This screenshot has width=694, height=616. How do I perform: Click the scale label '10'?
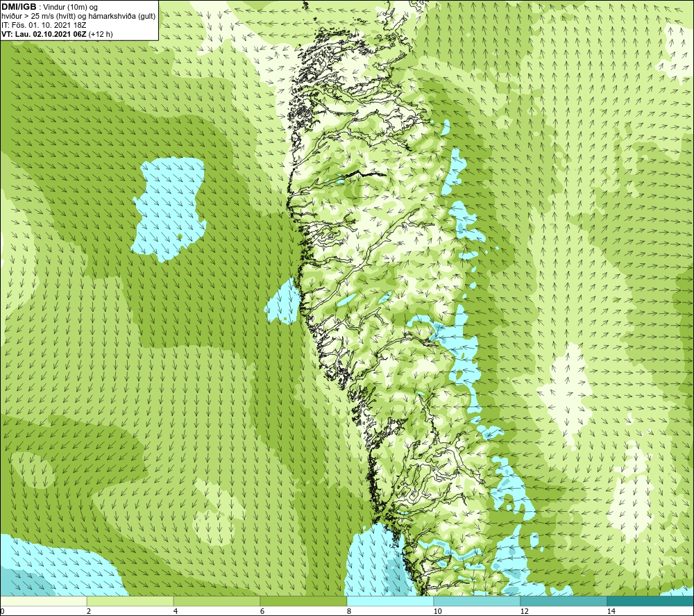438,612
